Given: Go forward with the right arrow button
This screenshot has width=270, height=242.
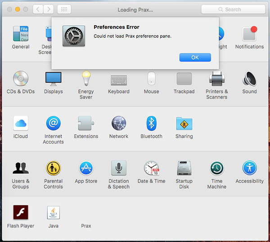Looking at the screenshot, I should pyautogui.click(x=49, y=9).
